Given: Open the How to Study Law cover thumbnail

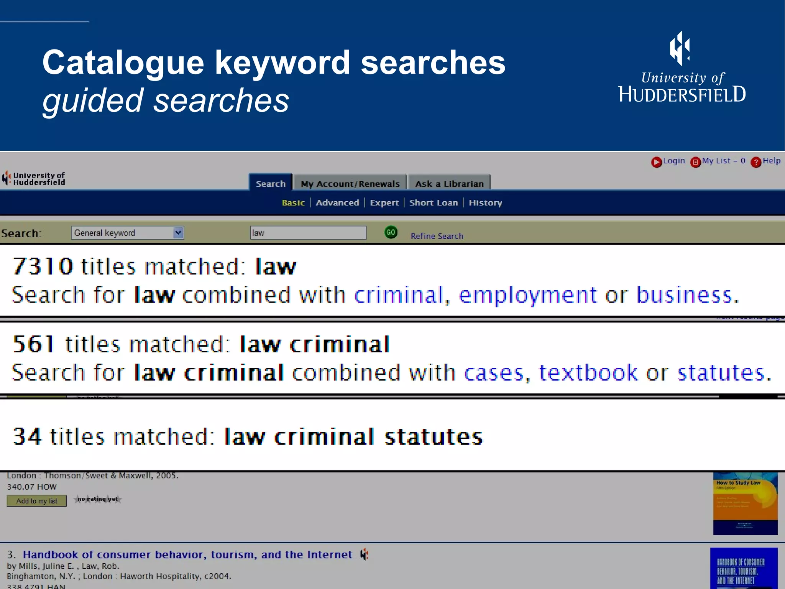Looking at the screenshot, I should coord(745,503).
